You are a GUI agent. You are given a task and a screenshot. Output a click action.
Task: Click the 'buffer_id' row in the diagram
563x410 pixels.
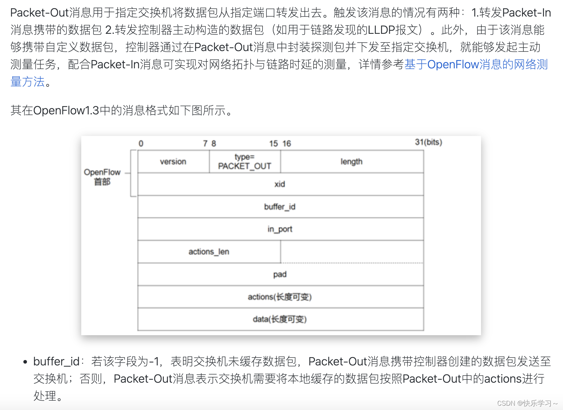(280, 207)
